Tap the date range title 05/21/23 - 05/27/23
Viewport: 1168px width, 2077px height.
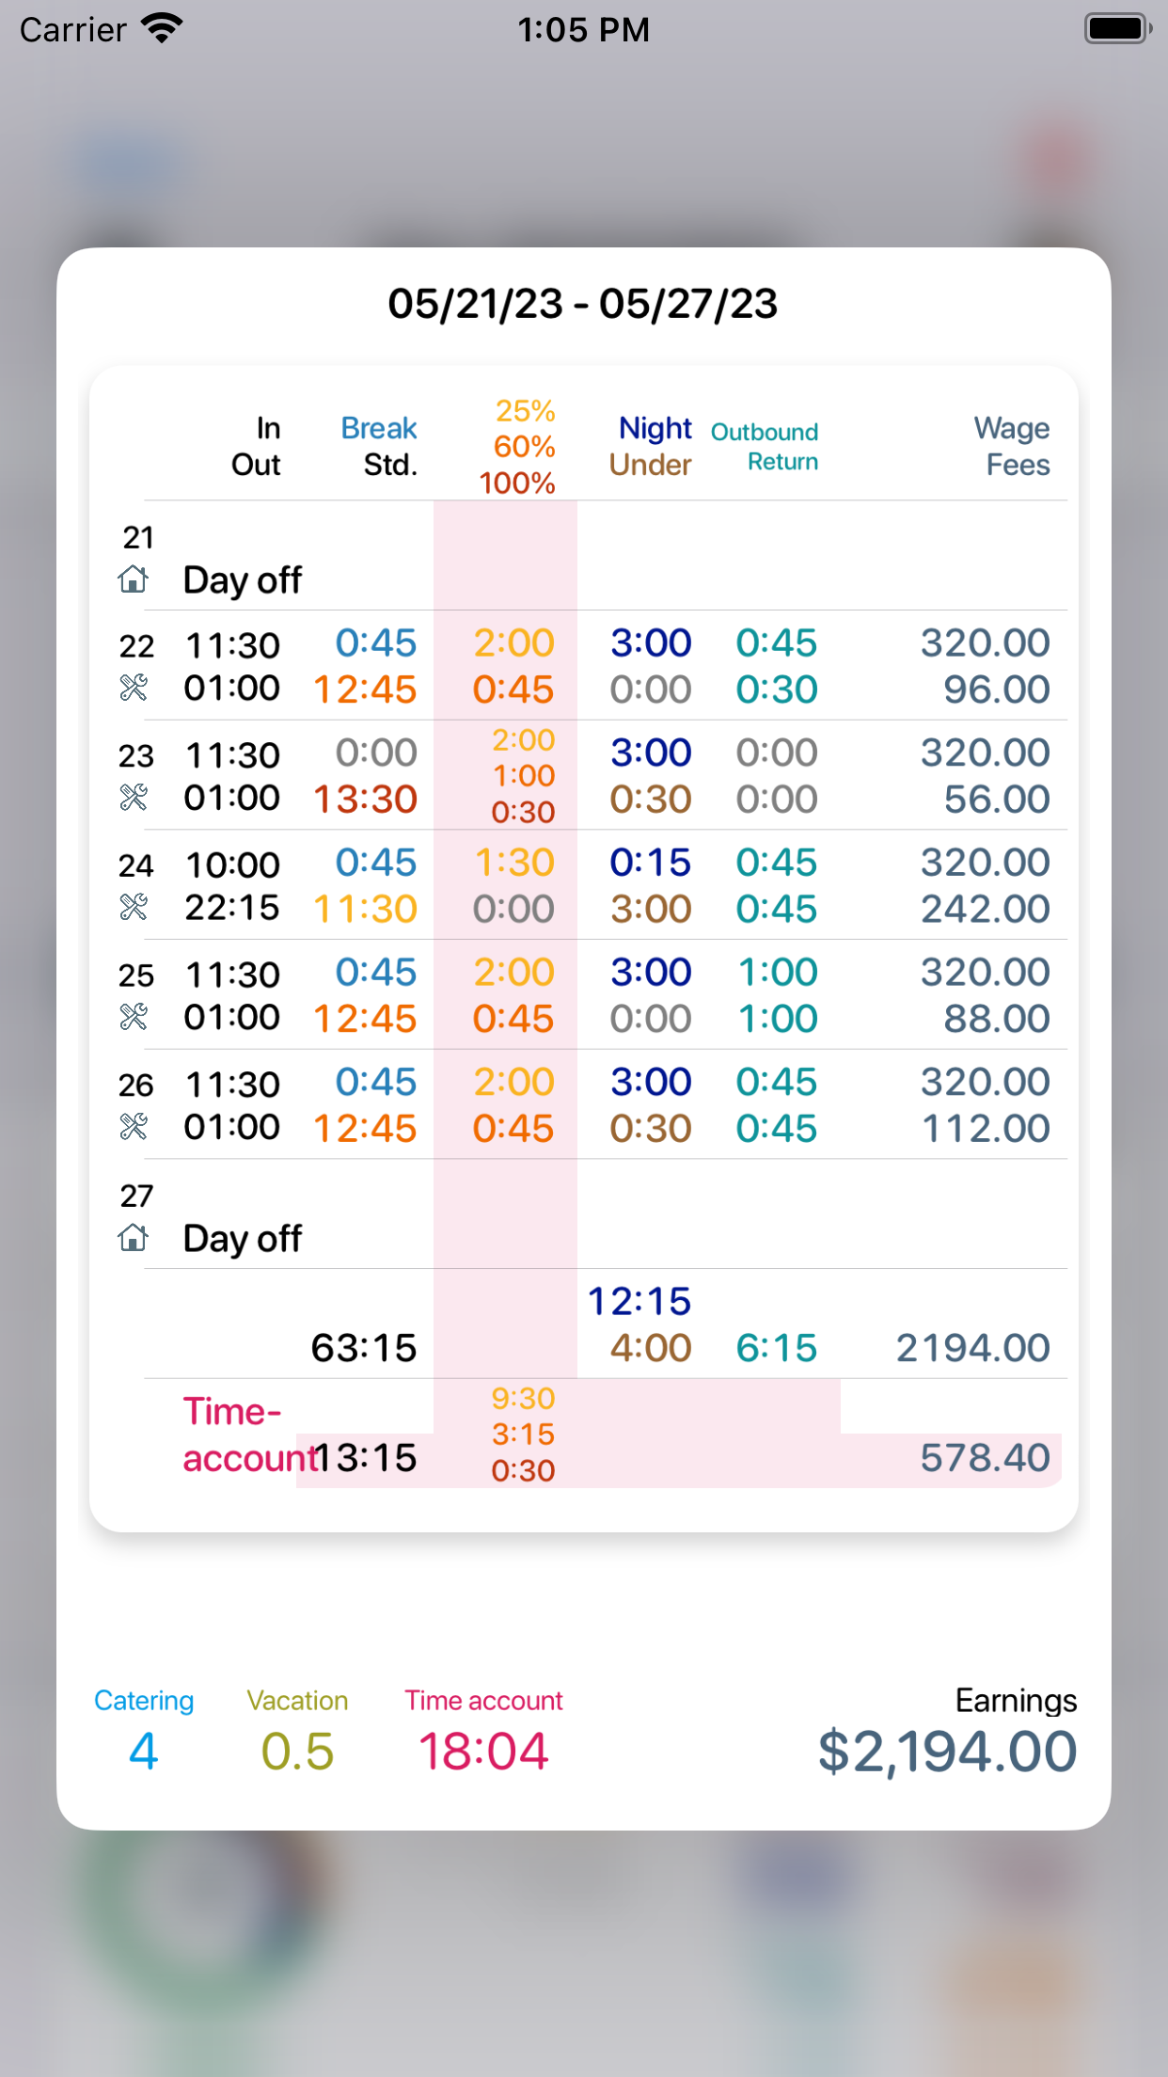[x=583, y=304]
